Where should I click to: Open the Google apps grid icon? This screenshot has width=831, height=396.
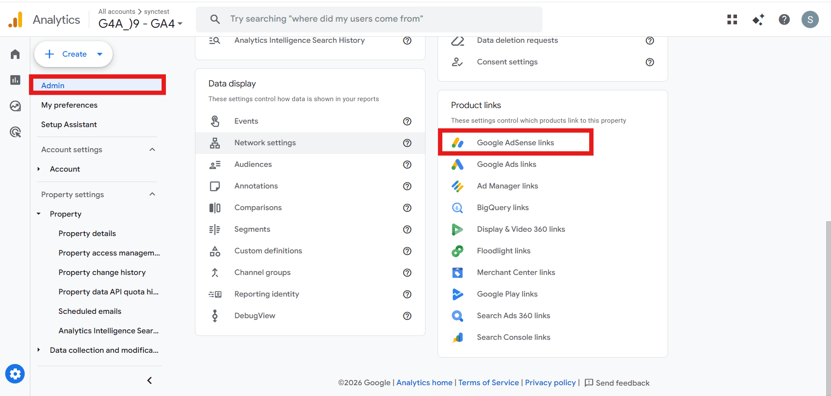[x=732, y=19]
